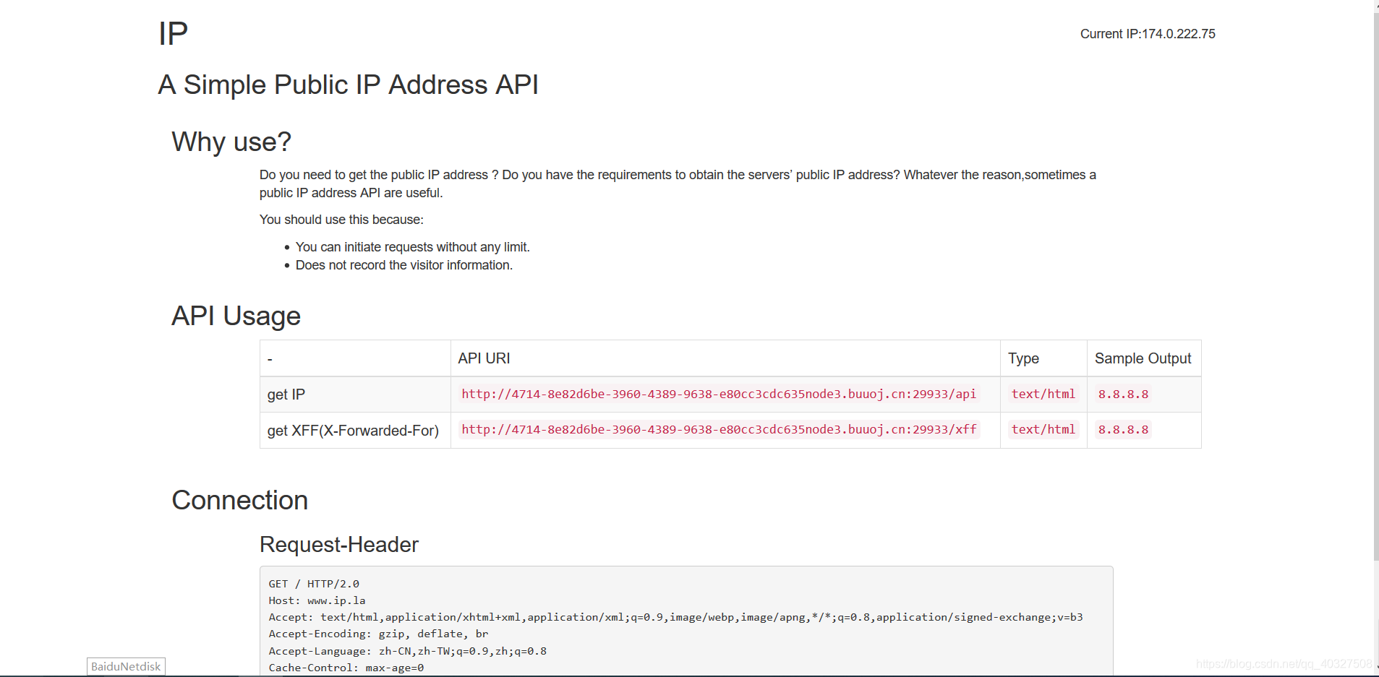The width and height of the screenshot is (1379, 677).
Task: Click 'You should use this because:' line
Action: click(x=341, y=220)
